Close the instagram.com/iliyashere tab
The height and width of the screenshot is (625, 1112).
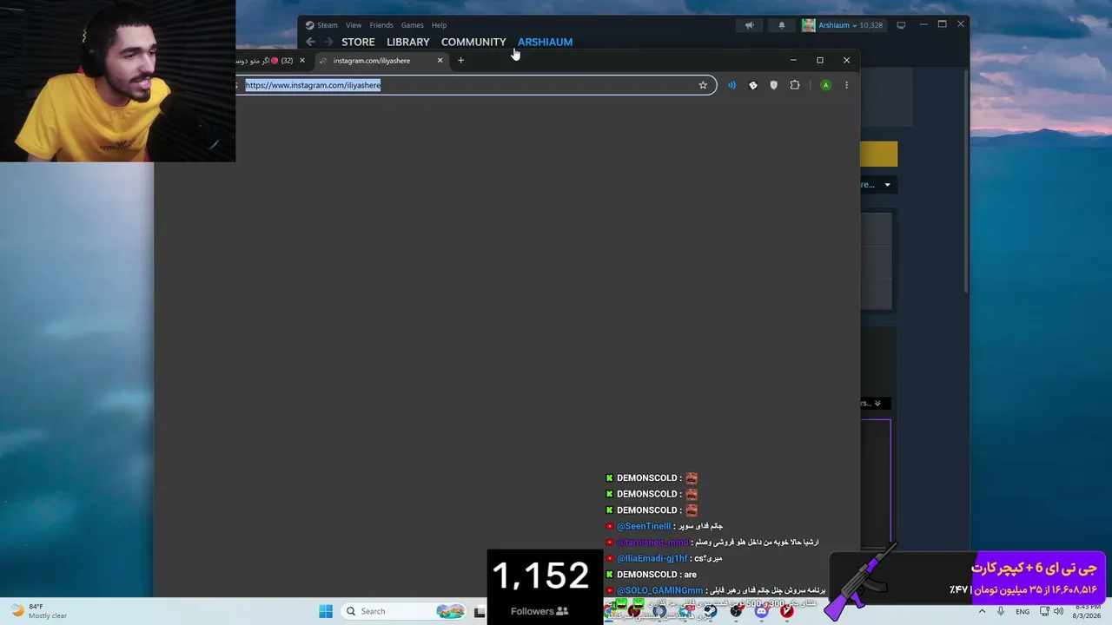440,61
